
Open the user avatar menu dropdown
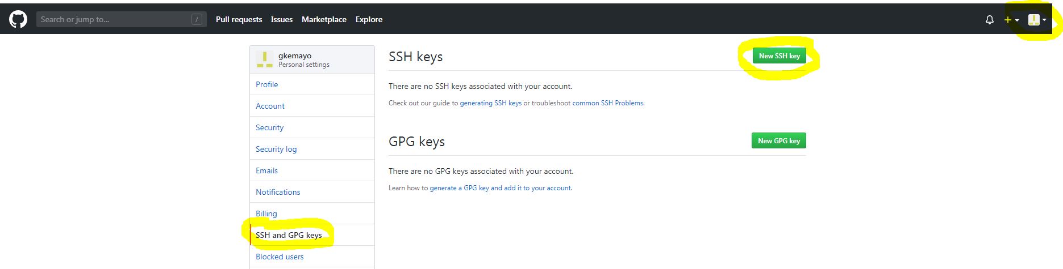1037,20
